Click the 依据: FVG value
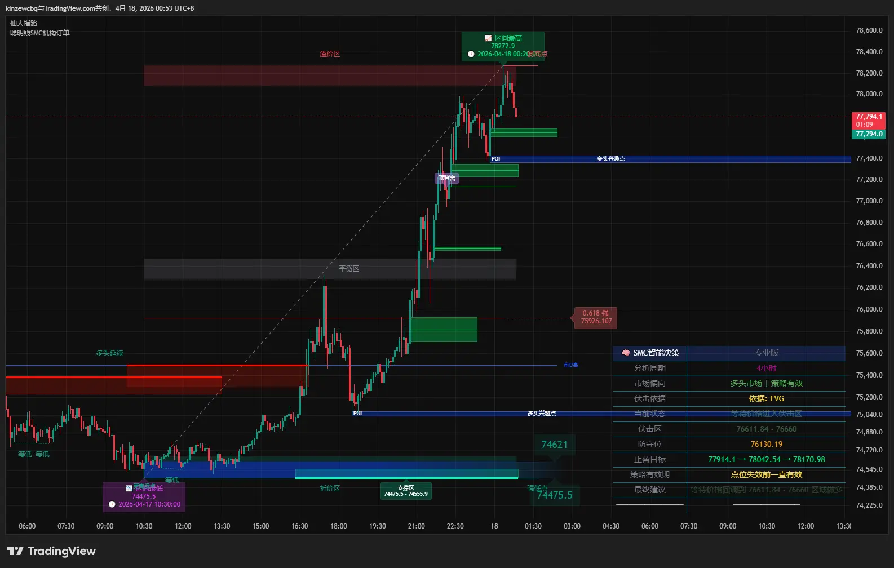Screen dimensions: 894x568 (767, 398)
